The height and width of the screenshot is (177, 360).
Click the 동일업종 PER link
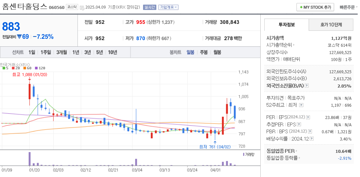point(281,151)
